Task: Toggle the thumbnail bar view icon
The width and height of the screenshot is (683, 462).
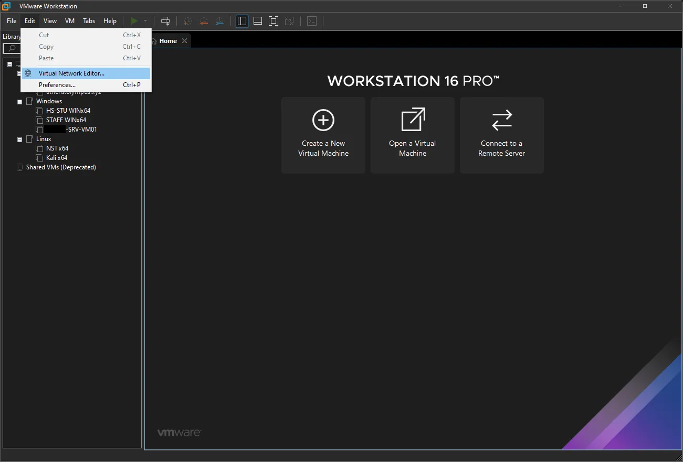Action: pos(258,21)
